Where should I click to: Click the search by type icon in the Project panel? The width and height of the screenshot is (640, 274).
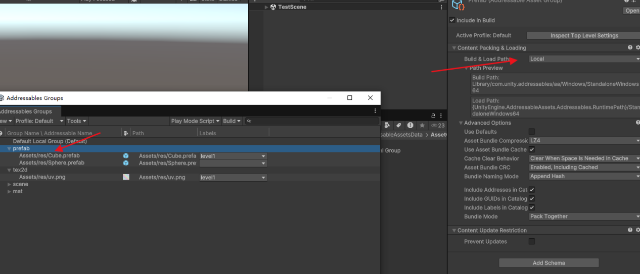pyautogui.click(x=388, y=125)
